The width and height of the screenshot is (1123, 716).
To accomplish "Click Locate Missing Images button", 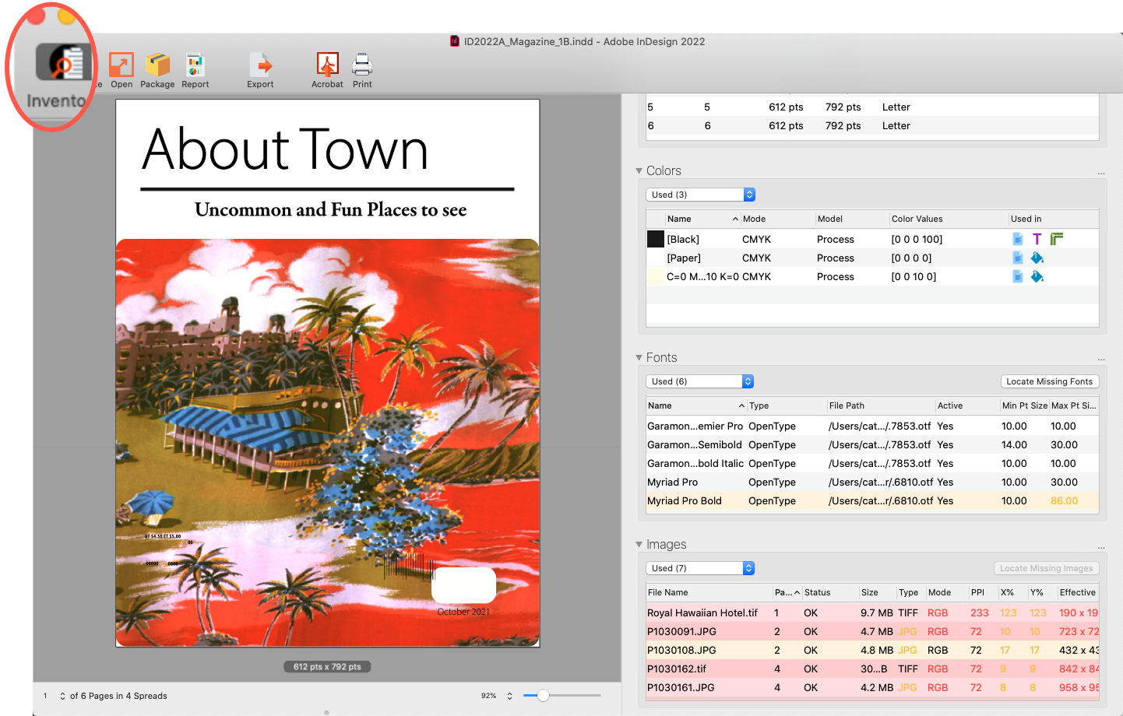I will pos(1046,568).
